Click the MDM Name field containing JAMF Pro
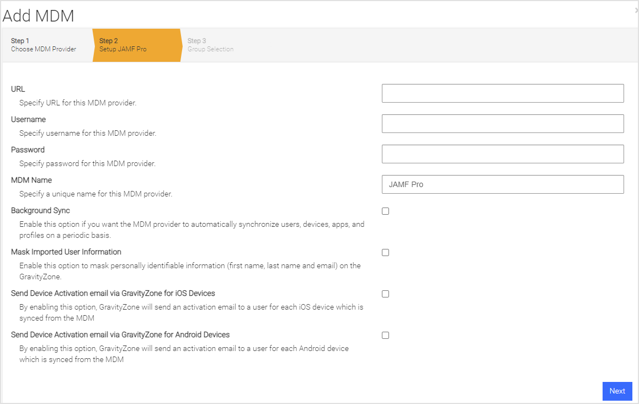 pos(502,184)
